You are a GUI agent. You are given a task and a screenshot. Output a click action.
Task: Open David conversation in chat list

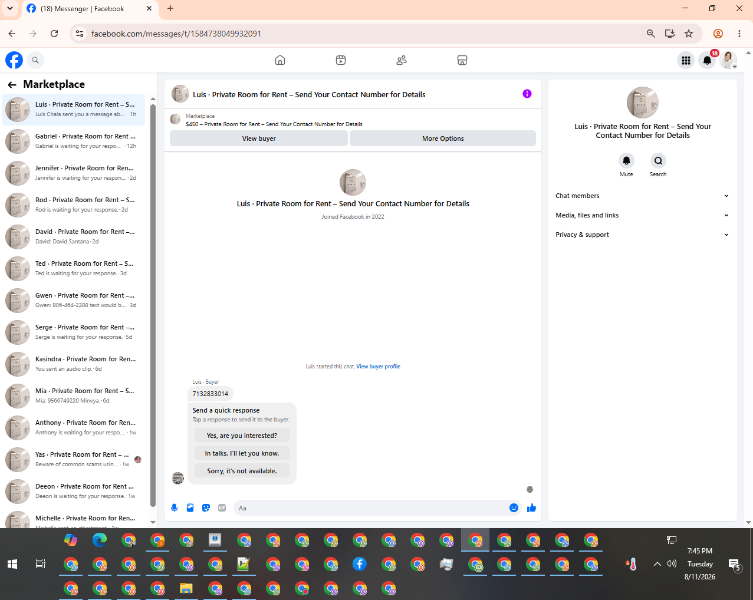[x=73, y=237]
